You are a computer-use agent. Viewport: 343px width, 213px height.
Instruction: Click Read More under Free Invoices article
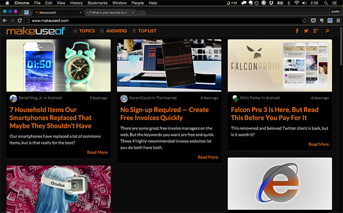208,157
